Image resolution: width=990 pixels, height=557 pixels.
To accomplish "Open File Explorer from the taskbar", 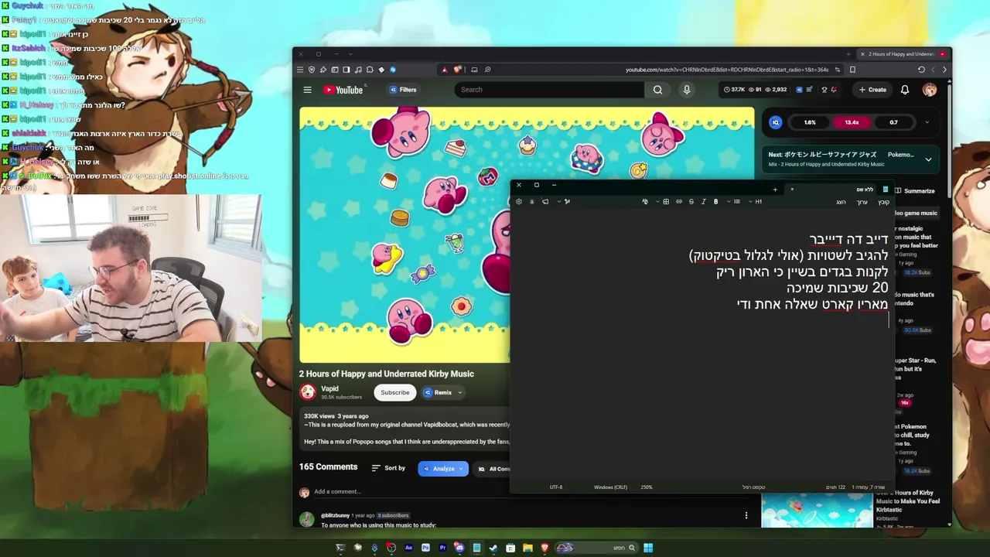I will [527, 548].
